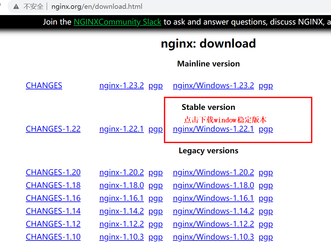
Task: Open the NGINXCommunity Slack link
Action: 117,22
